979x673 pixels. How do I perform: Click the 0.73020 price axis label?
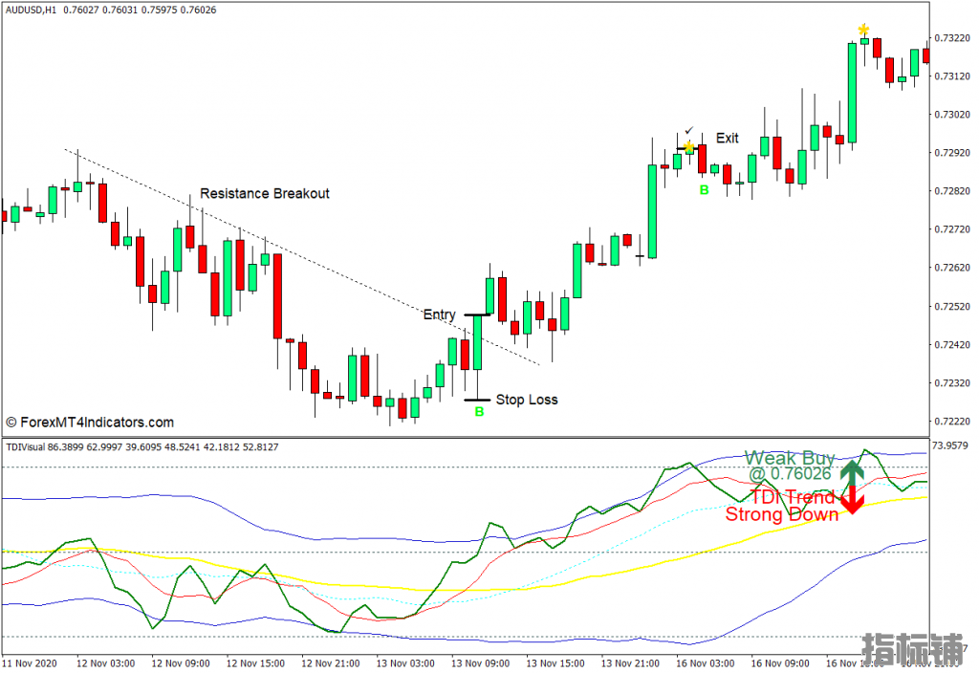point(952,115)
